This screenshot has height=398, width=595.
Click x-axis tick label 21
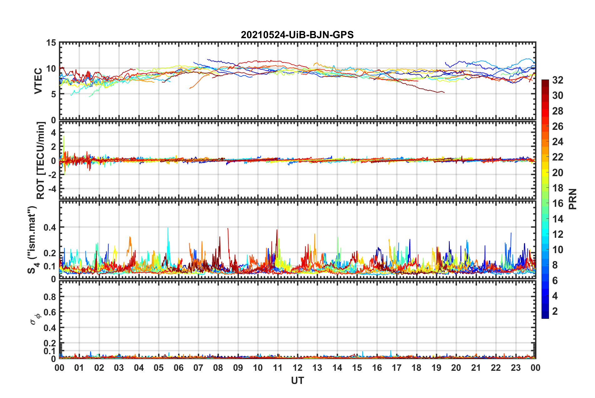point(476,368)
